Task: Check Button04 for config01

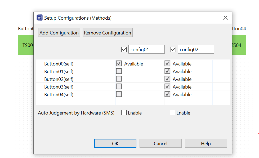Action: point(119,94)
